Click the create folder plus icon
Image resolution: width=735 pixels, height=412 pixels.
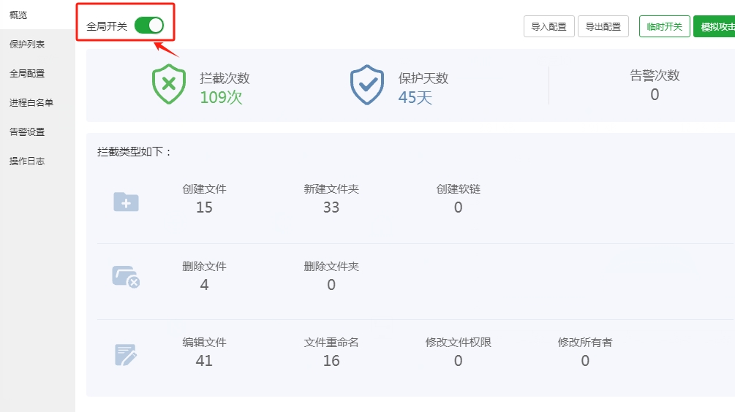click(x=126, y=202)
